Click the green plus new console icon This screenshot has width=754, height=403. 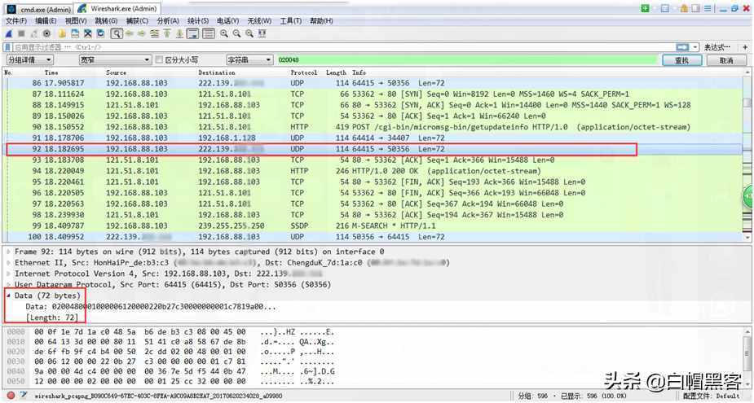[646, 8]
